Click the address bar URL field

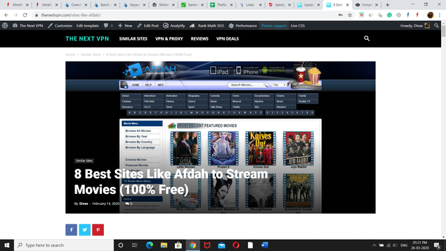click(187, 15)
